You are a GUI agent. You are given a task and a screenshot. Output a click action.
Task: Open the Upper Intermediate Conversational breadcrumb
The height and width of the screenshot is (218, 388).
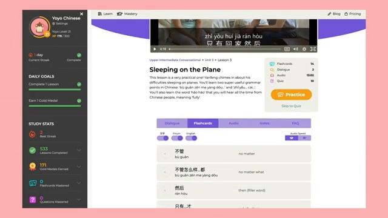click(x=175, y=60)
